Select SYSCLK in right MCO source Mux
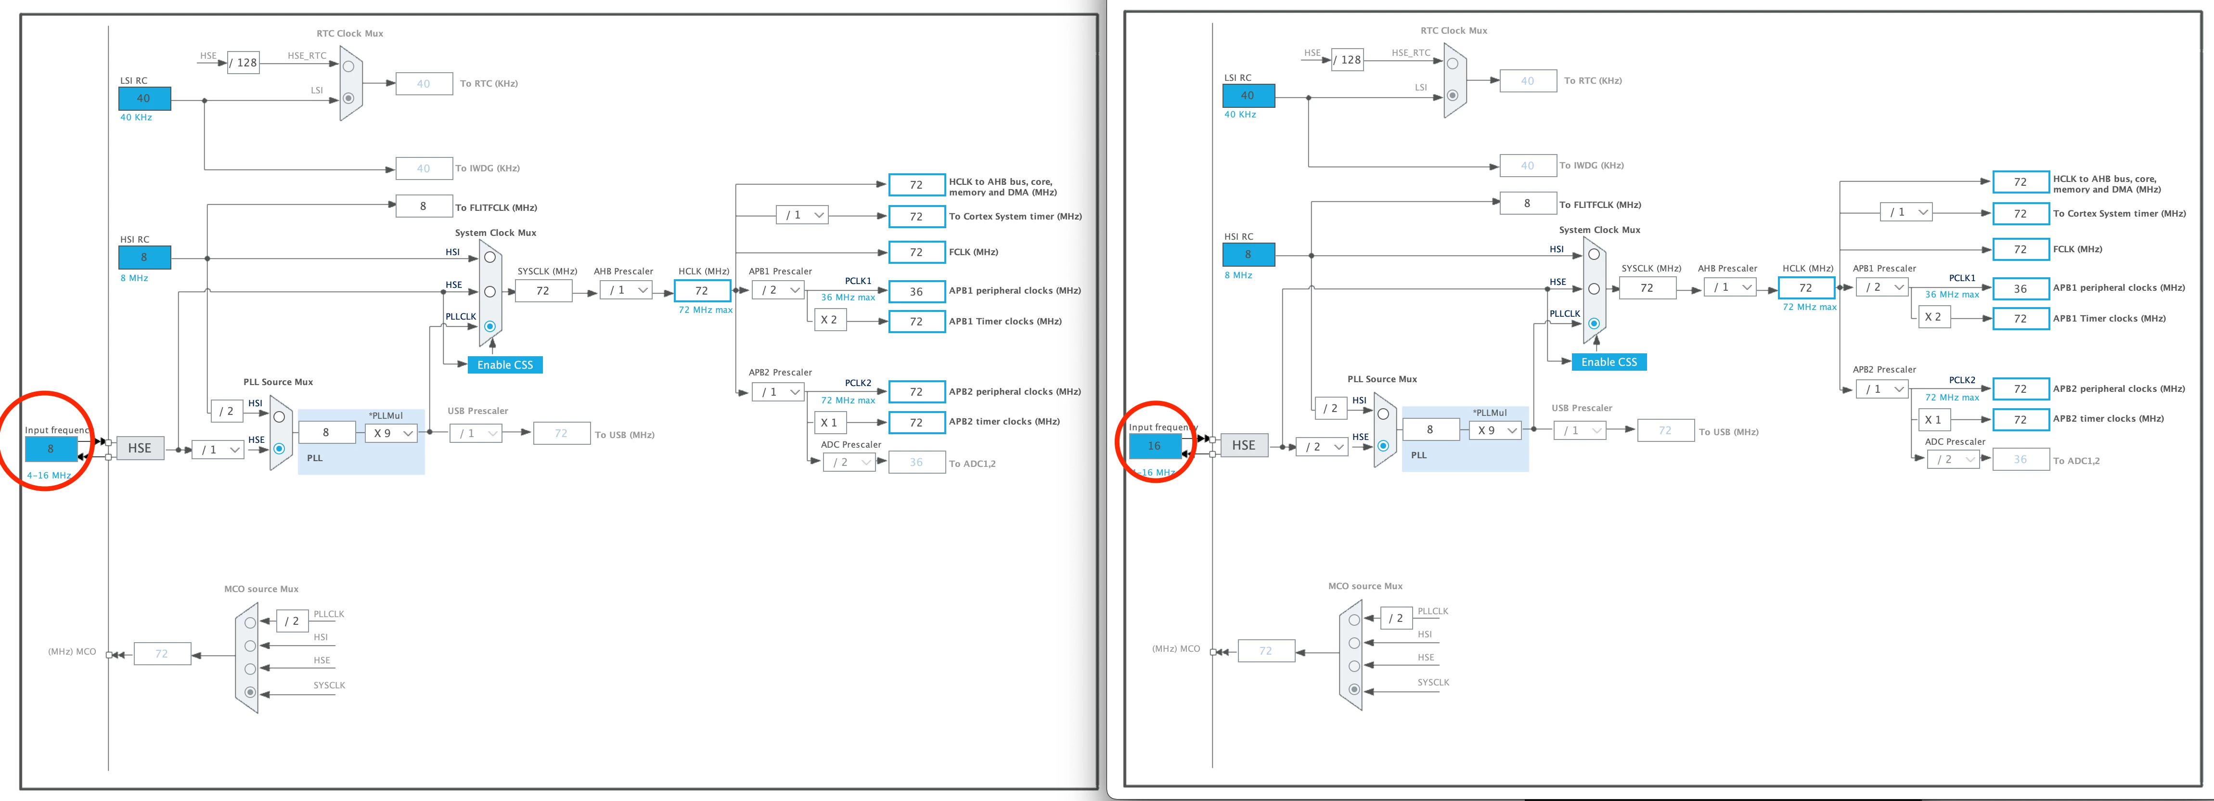2214x801 pixels. click(1354, 689)
